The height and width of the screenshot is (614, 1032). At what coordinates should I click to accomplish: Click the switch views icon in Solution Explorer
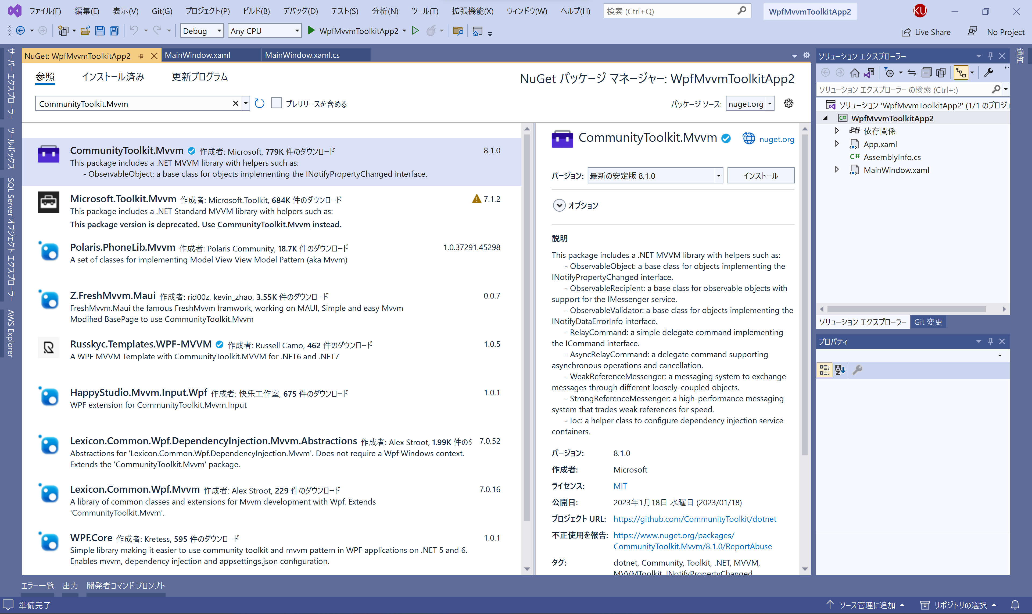[869, 73]
